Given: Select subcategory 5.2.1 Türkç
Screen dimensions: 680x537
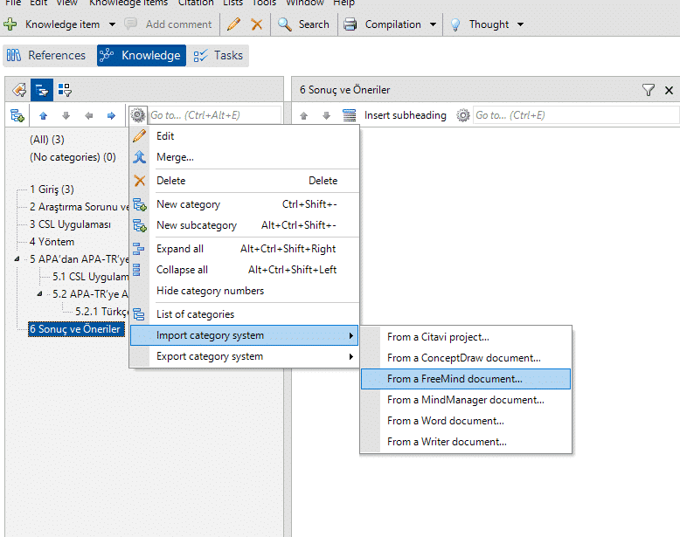Looking at the screenshot, I should [x=102, y=311].
